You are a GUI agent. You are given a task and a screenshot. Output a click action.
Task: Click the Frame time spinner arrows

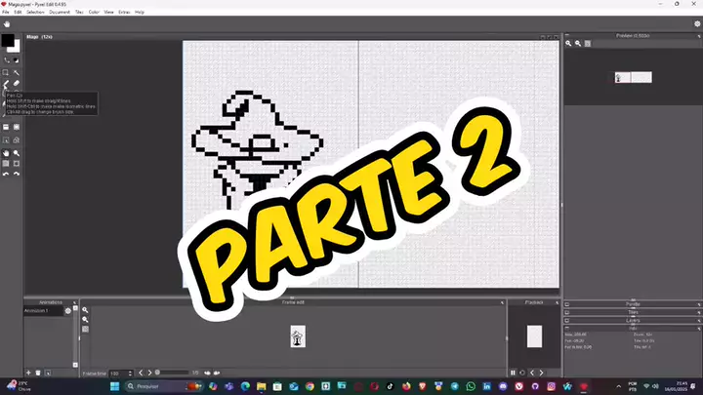point(130,374)
